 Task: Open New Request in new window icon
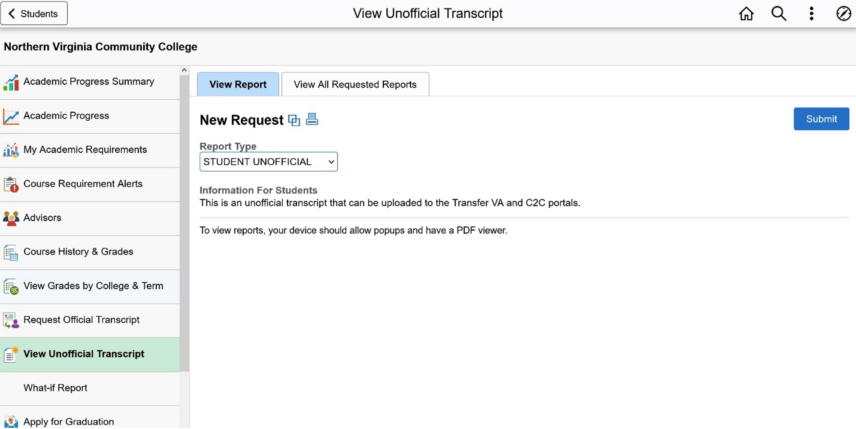[x=294, y=120]
